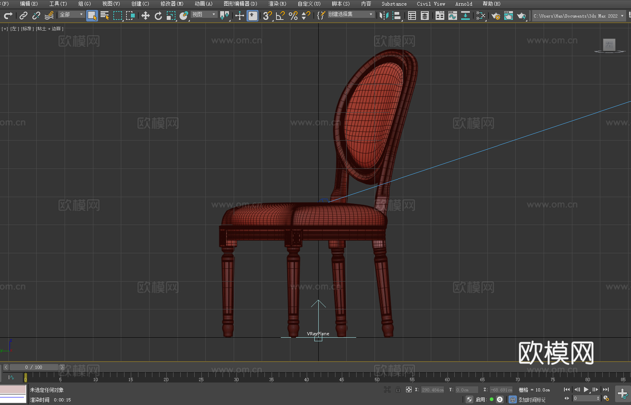Select the Scale tool
The height and width of the screenshot is (405, 631).
click(x=171, y=16)
